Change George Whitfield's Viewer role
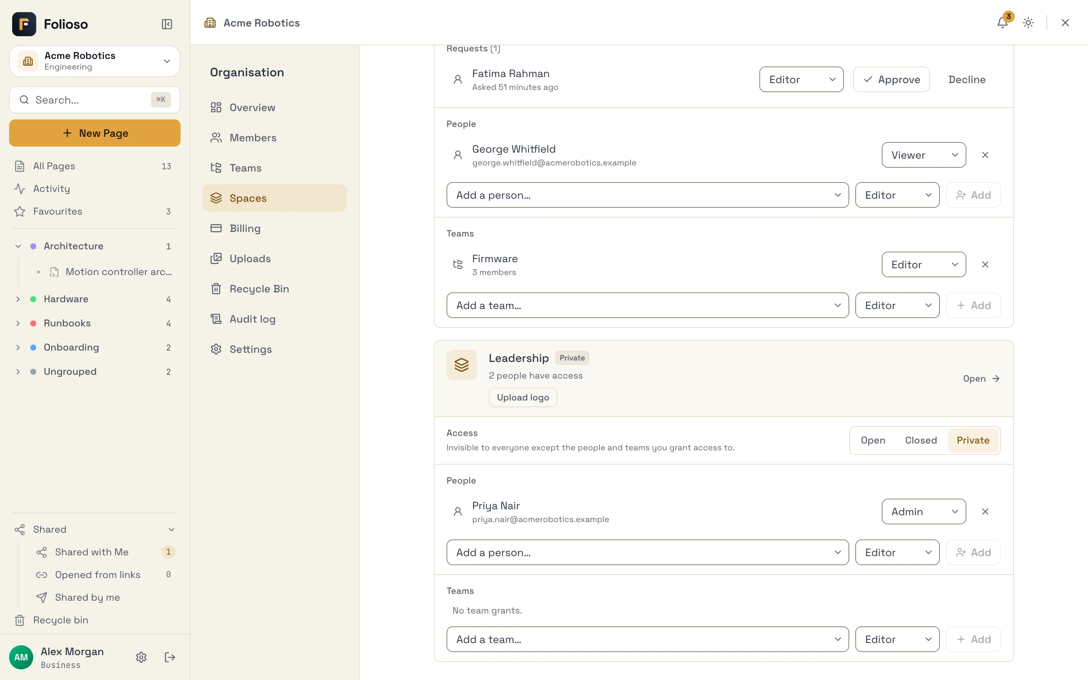The height and width of the screenshot is (680, 1088). pyautogui.click(x=923, y=155)
